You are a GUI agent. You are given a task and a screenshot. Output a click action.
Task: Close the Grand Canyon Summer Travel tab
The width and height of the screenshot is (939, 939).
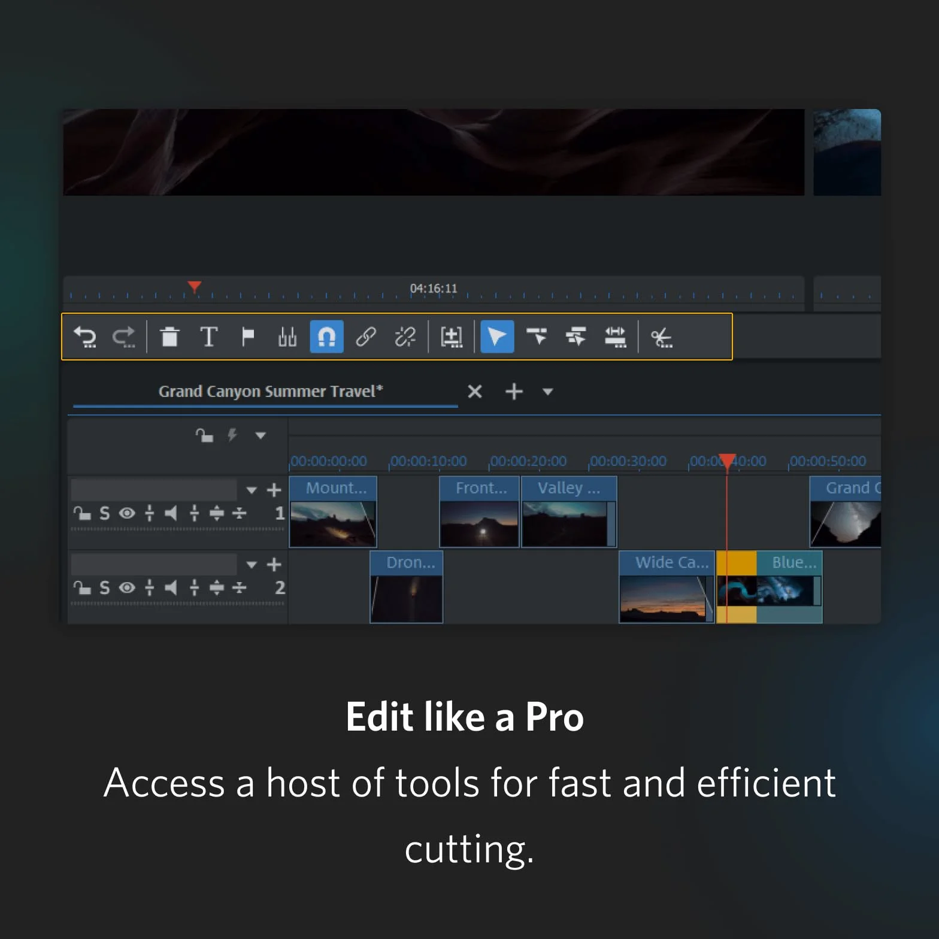click(x=475, y=392)
